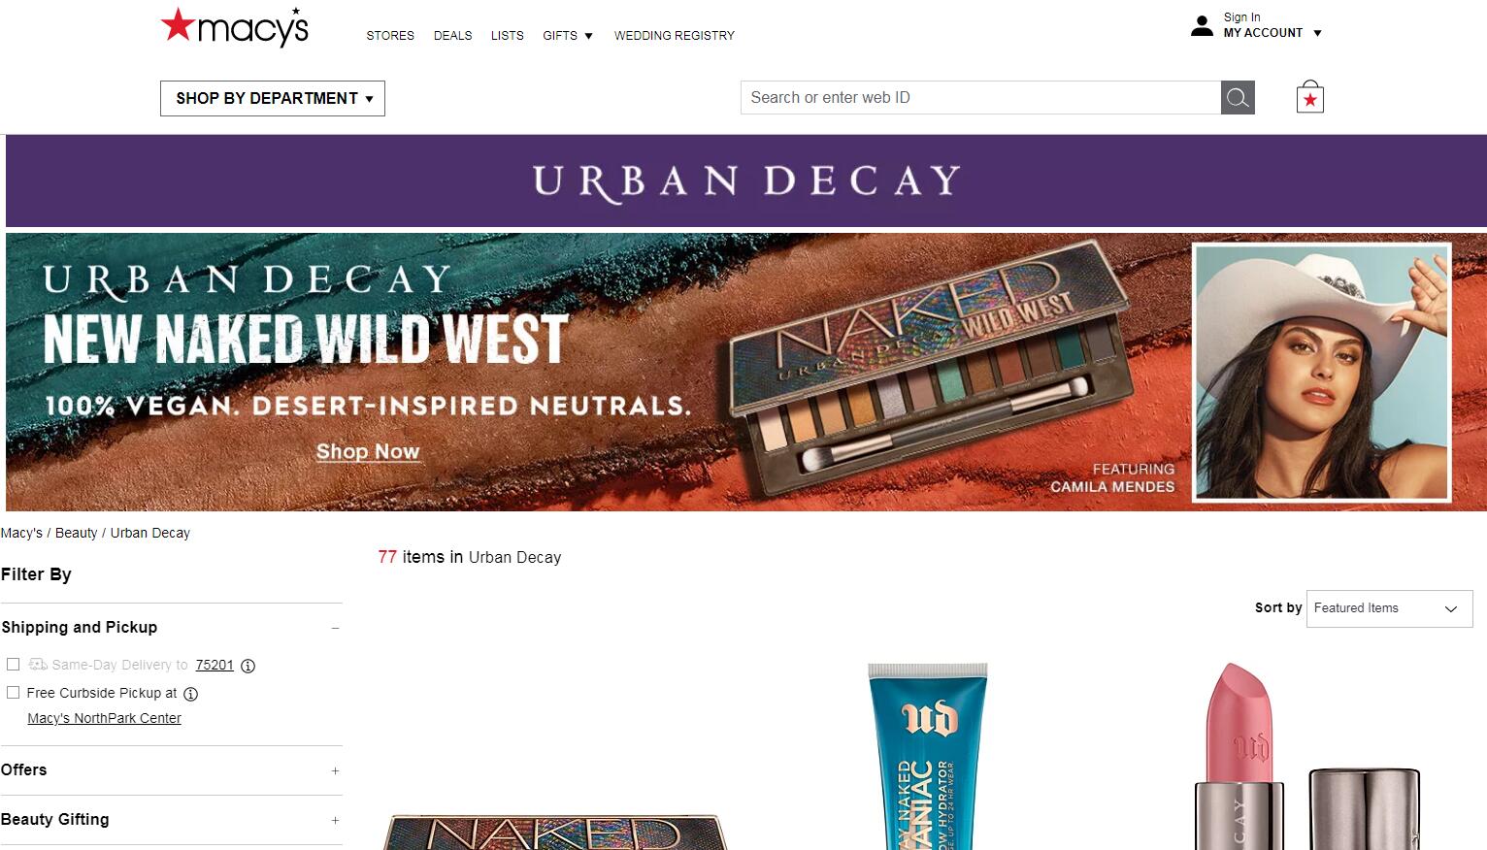Click the search magnifier icon
Screen dimensions: 1487x850
coord(1238,97)
